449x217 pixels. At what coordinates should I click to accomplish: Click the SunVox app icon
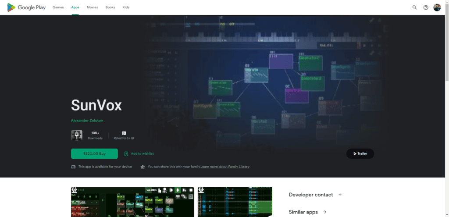[77, 135]
